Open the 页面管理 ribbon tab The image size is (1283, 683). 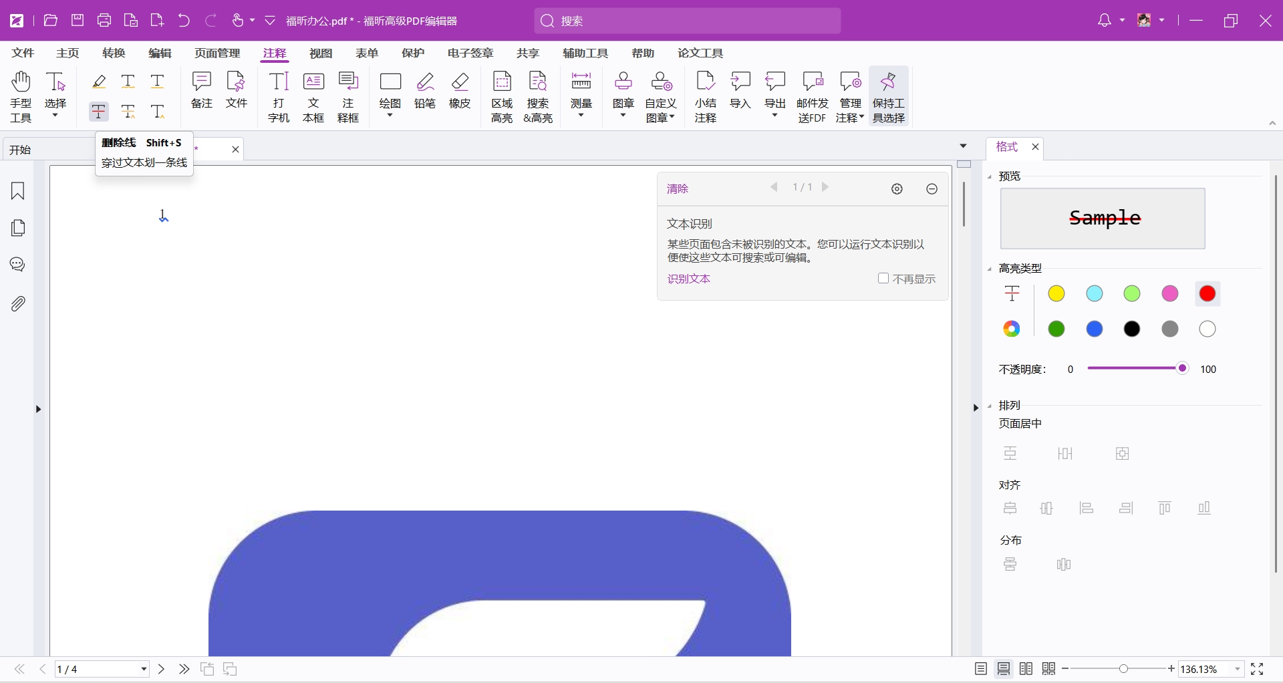coord(217,53)
